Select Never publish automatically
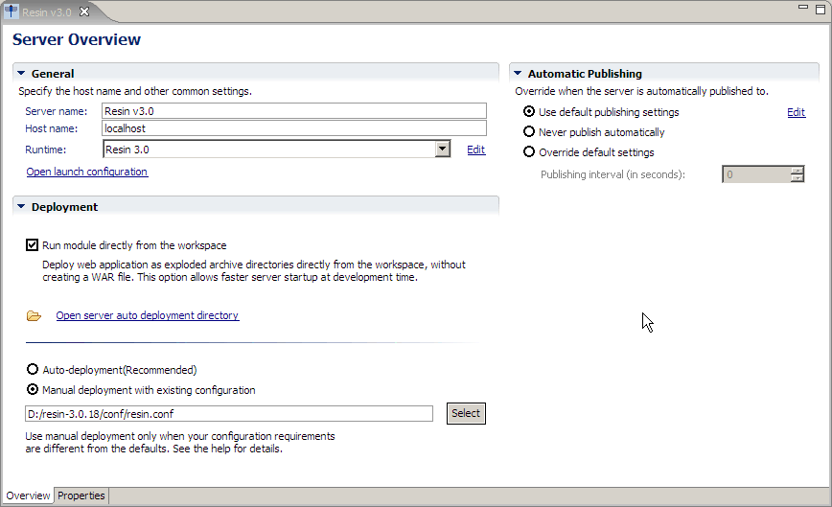Screen dimensions: 832x507 coord(529,131)
